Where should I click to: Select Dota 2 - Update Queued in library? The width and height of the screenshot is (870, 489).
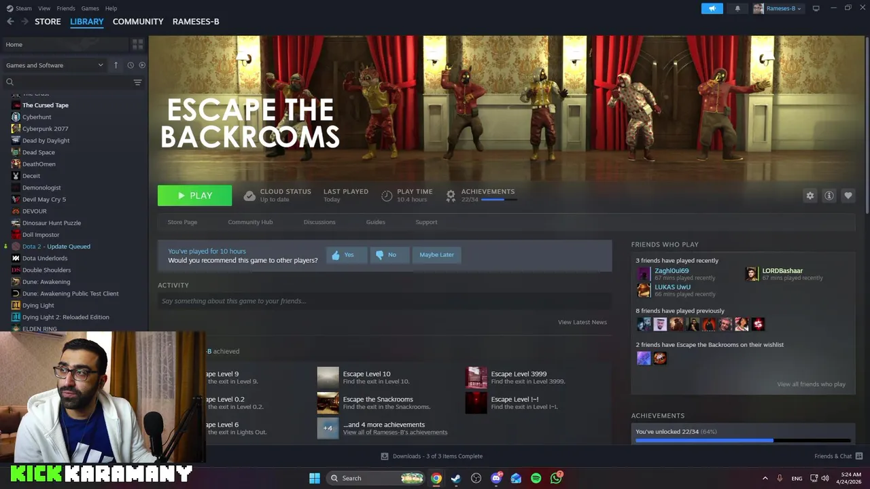click(x=56, y=247)
